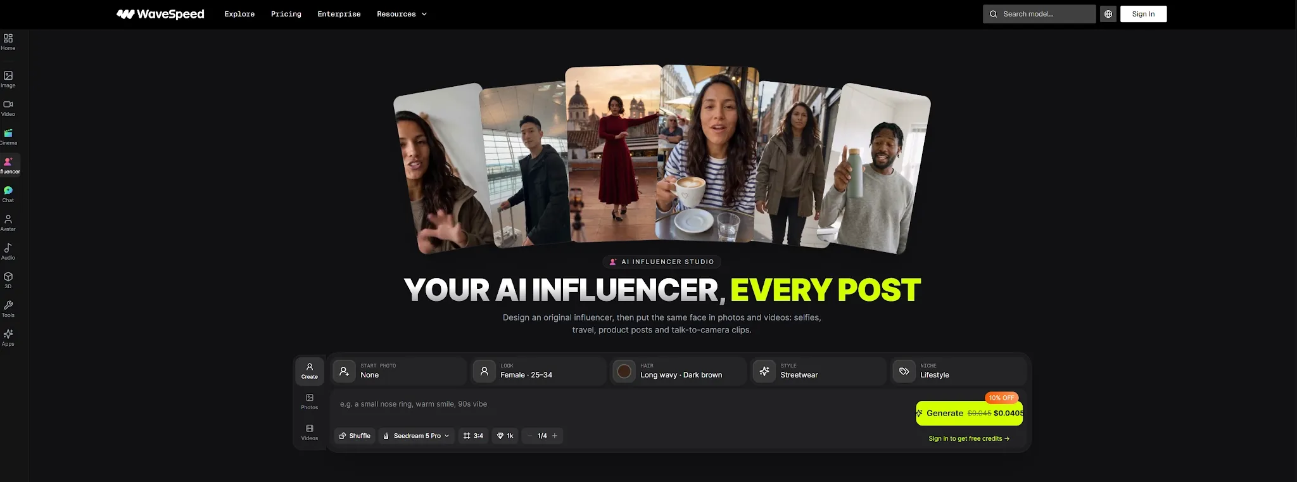Open the Home sidebar icon
Viewport: 1297px width, 482px height.
[8, 42]
